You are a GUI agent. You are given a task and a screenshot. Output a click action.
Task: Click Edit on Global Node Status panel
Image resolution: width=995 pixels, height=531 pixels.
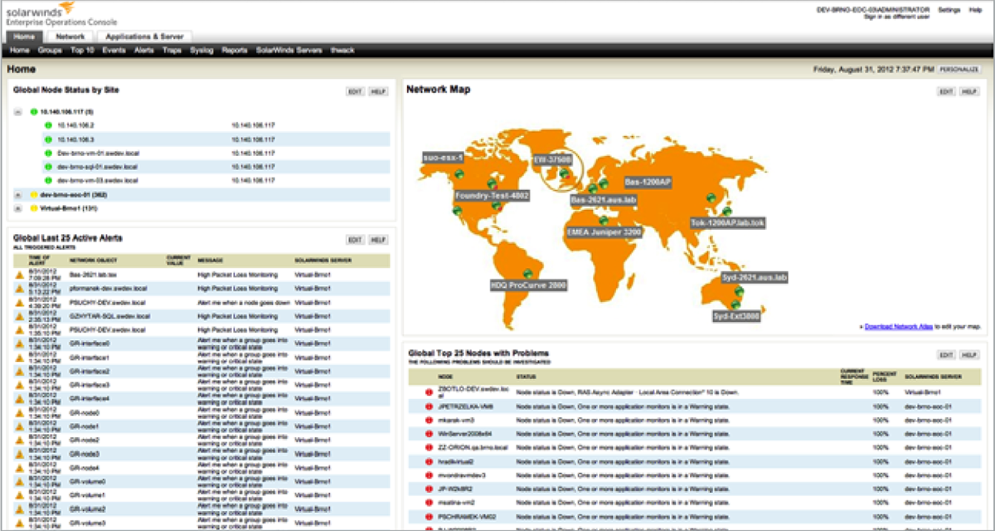coord(355,92)
